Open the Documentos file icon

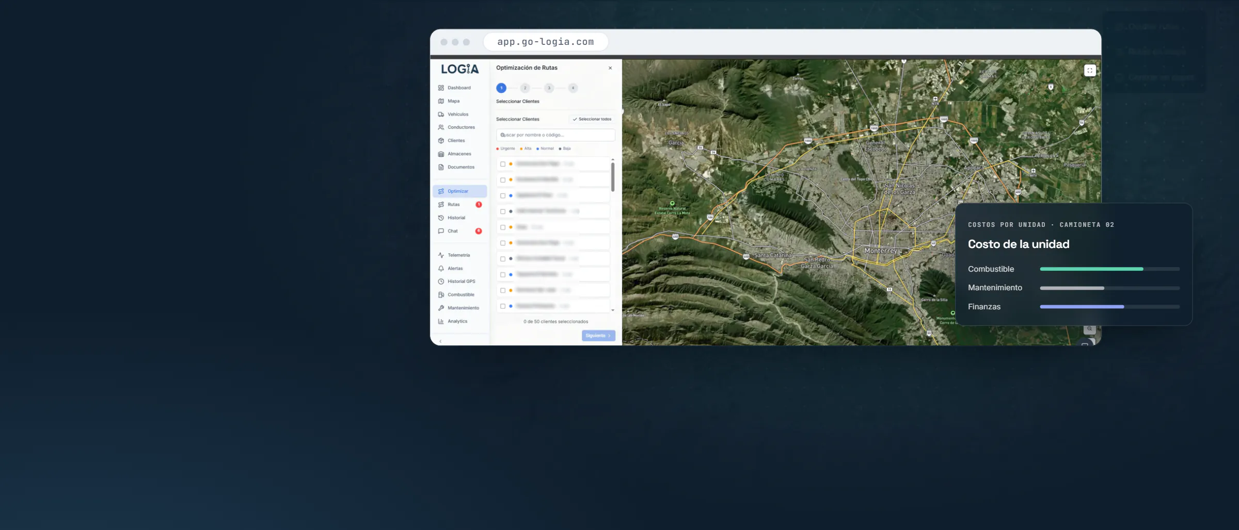click(x=441, y=167)
